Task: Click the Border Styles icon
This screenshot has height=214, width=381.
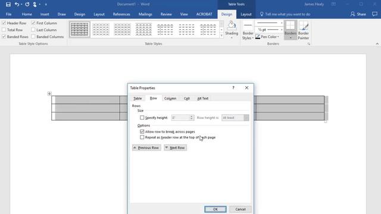Action: (x=248, y=25)
